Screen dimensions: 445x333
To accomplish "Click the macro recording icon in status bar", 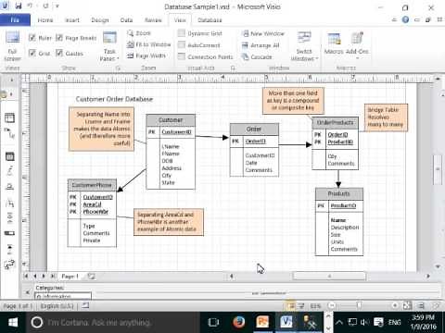I will pyautogui.click(x=85, y=306).
